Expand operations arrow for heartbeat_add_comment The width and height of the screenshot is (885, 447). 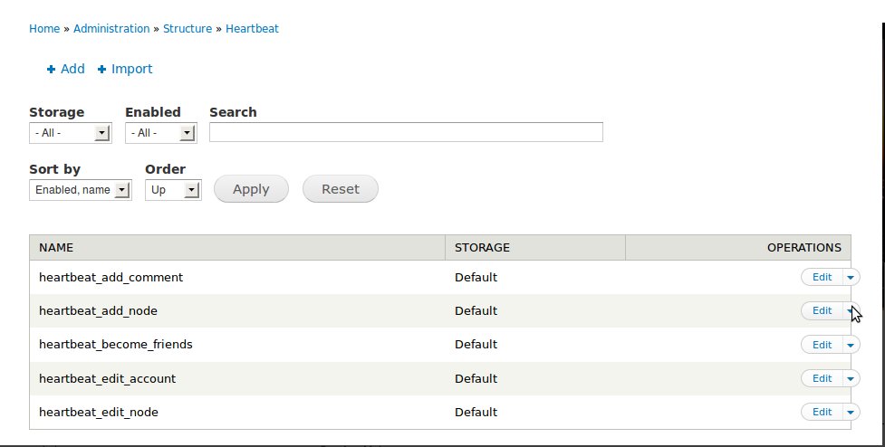851,277
